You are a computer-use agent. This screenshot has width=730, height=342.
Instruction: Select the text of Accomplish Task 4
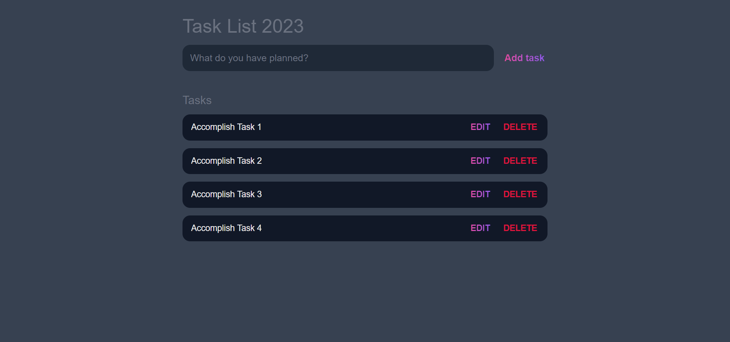[226, 228]
